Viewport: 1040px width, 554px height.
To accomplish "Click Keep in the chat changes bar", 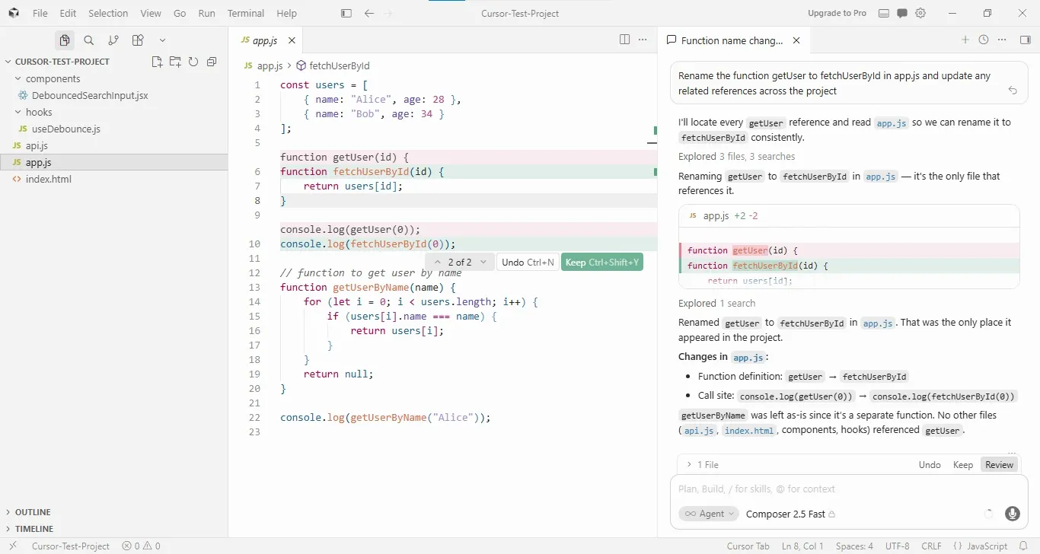I will [x=963, y=464].
